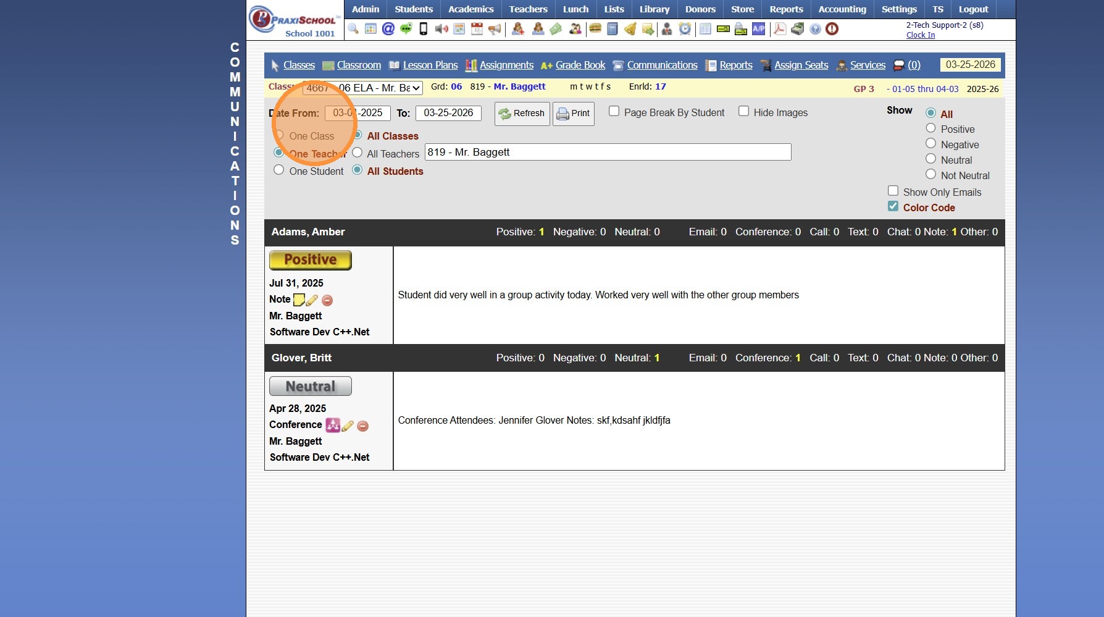Click the red exclamation alert icon

(x=832, y=29)
